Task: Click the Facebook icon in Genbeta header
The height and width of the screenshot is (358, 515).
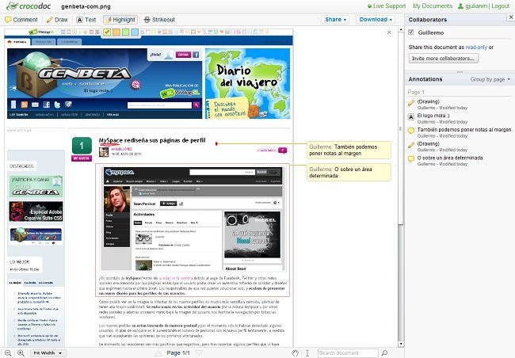Action: 46,105
